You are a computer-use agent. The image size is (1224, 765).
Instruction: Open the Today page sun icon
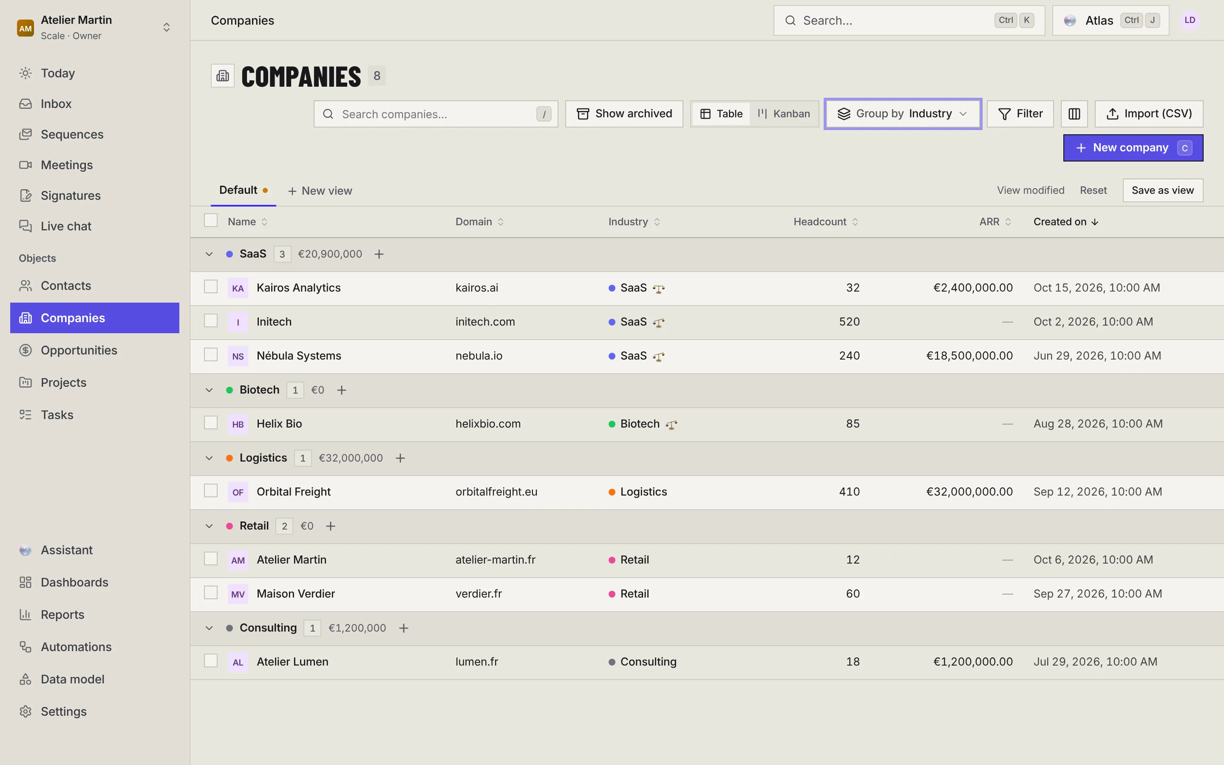point(25,73)
